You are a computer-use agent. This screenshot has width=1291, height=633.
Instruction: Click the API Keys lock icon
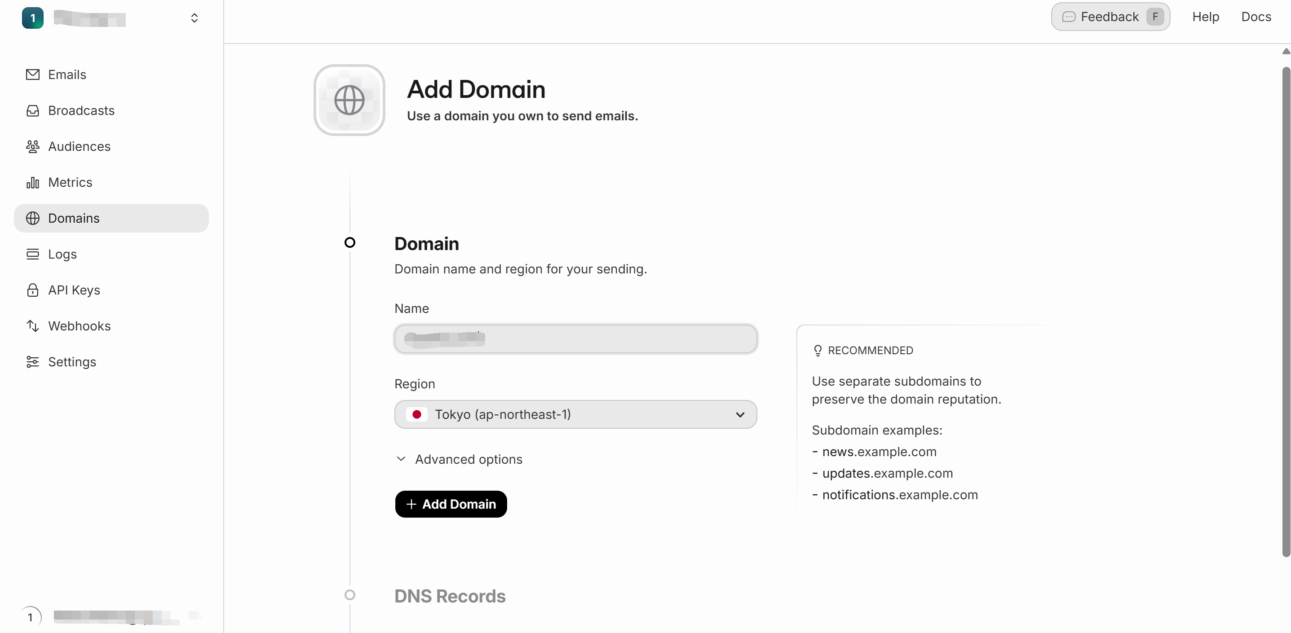pyautogui.click(x=33, y=290)
